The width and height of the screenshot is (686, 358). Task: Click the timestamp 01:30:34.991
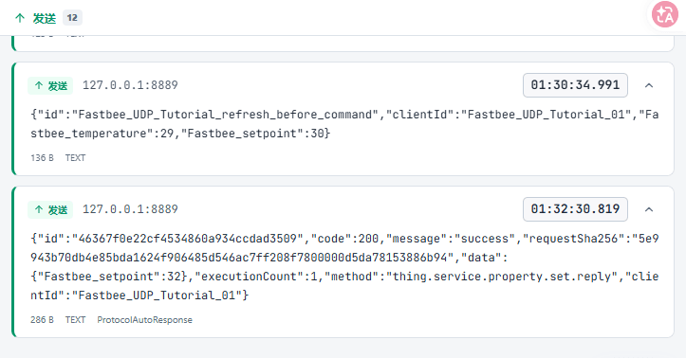click(x=575, y=85)
